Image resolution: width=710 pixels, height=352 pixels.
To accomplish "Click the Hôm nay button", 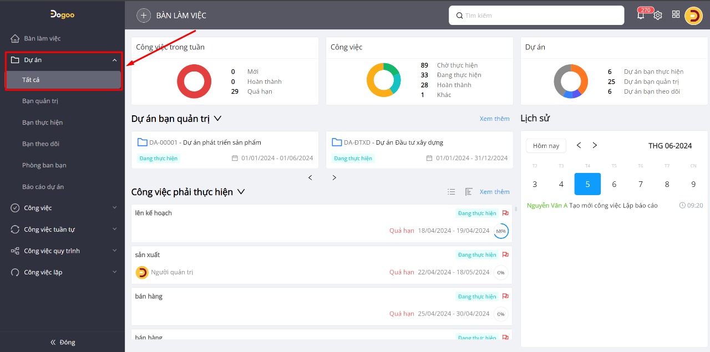I will click(546, 146).
